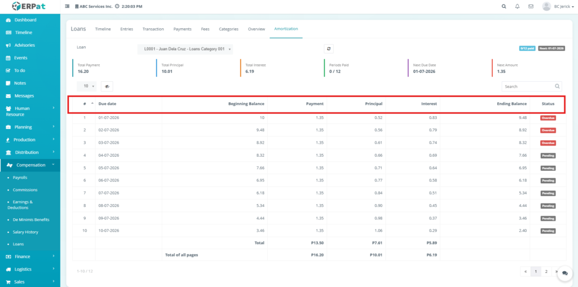Toggle the sidebar menu list icon
The height and width of the screenshot is (287, 578).
pyautogui.click(x=68, y=6)
